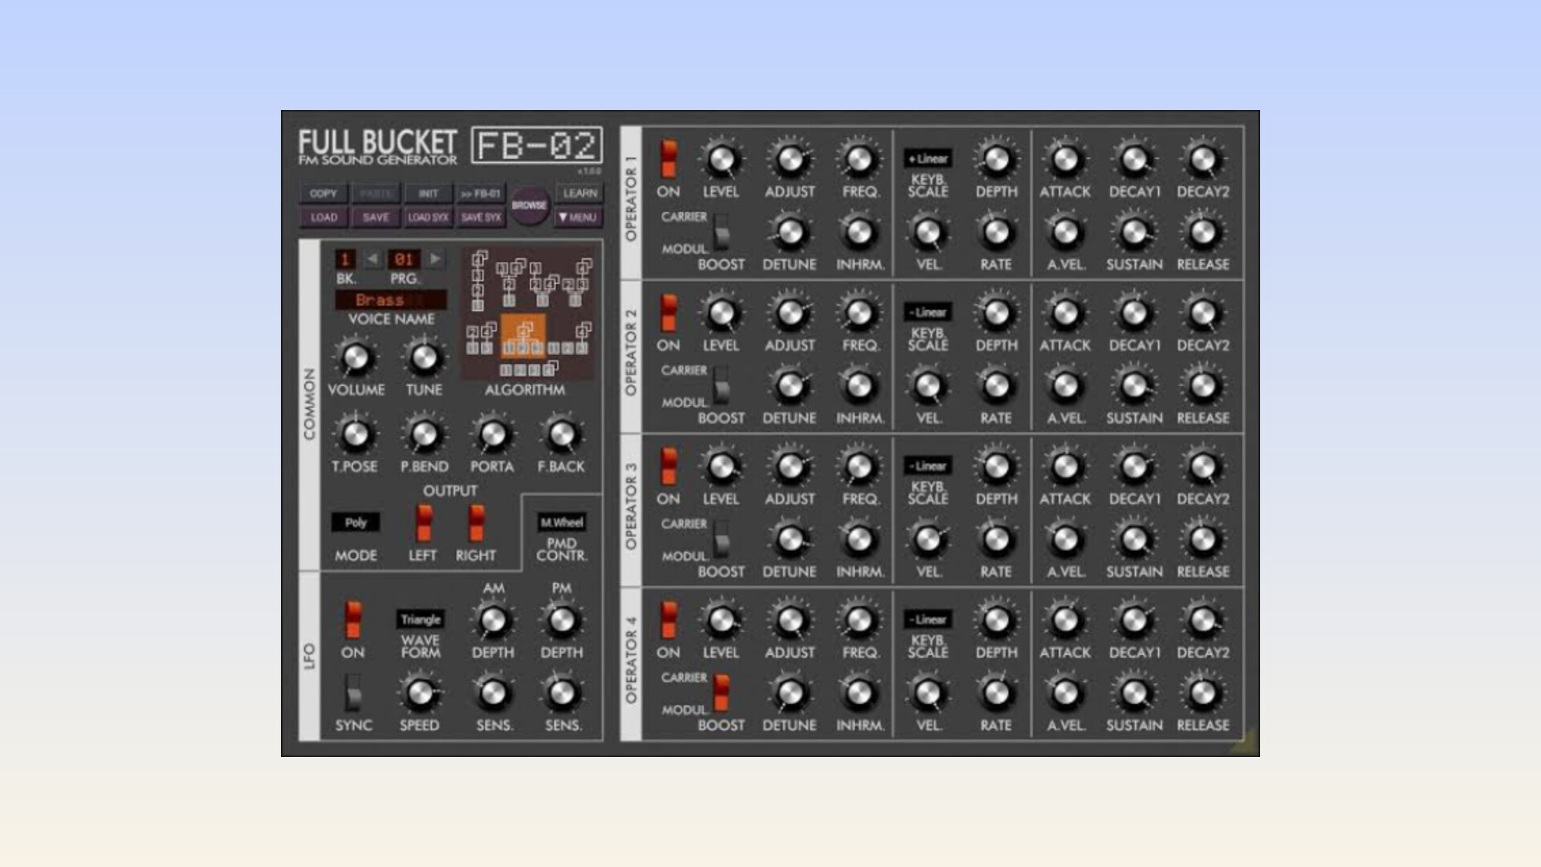Open Operator 1 +Linear keyboard scale selector
Screen dimensions: 1541x867
tap(929, 159)
